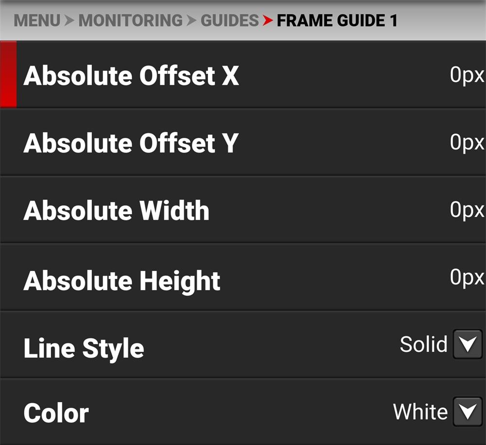Click the FRAME GUIDE 1 breadcrumb title

[x=337, y=20]
